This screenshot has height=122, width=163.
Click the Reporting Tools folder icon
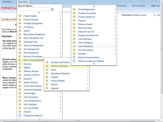point(20,42)
